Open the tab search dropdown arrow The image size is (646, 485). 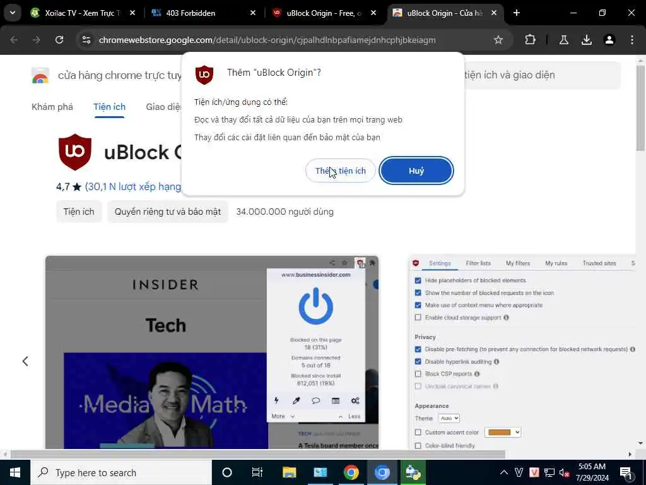pos(13,13)
